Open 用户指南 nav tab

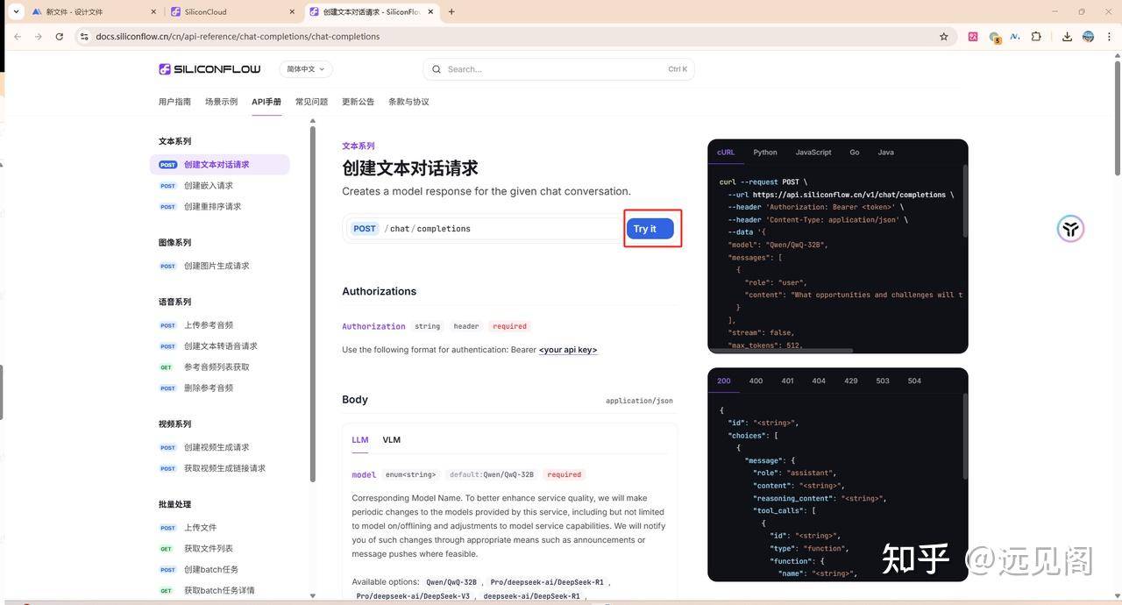tap(174, 102)
